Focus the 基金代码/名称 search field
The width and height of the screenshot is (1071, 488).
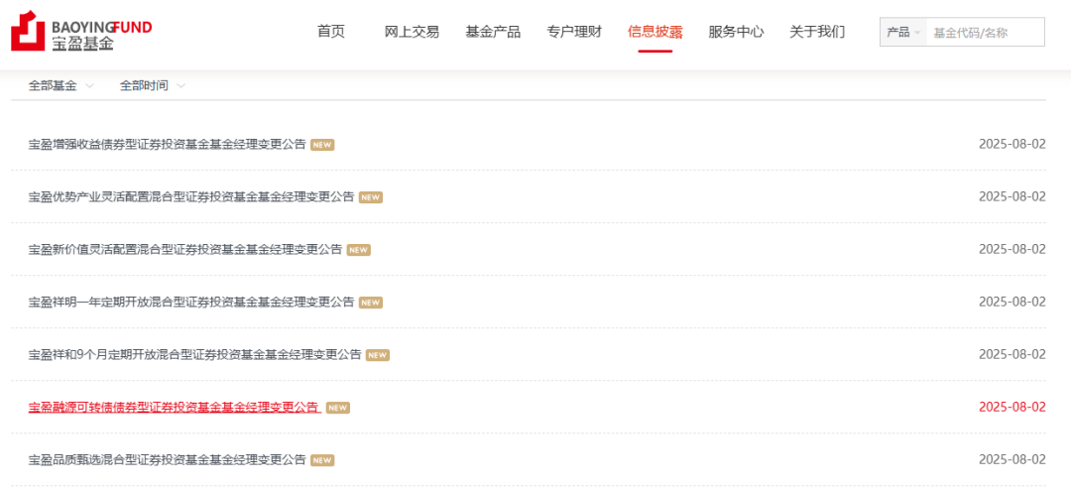[986, 32]
